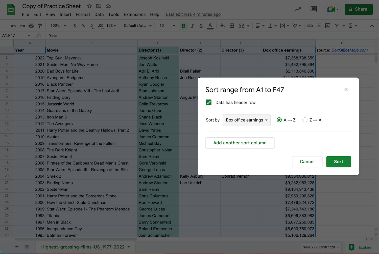
Task: Click the green Sort button
Action: click(x=339, y=162)
